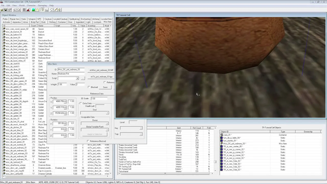Viewport: 327px width, 184px height.
Task: Open the Global Variable/Rank dropdown
Action: 107,130
